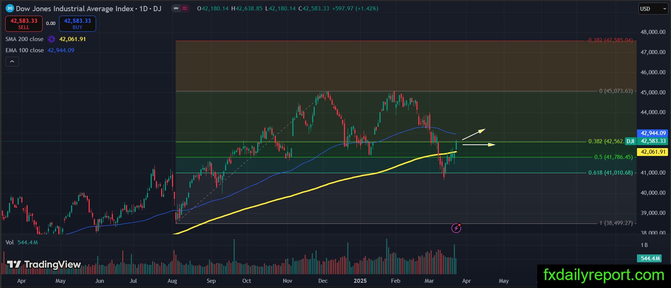Click the pink wavy indicator icon
The width and height of the screenshot is (671, 288).
point(185,8)
